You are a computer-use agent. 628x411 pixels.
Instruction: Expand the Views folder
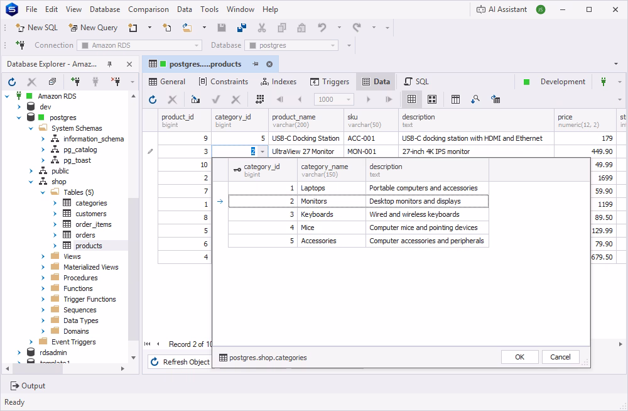(x=43, y=256)
